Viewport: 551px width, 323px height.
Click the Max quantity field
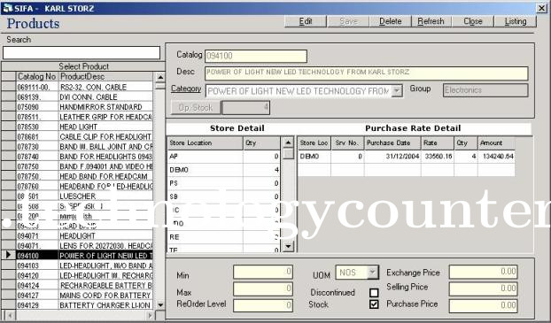click(x=263, y=288)
